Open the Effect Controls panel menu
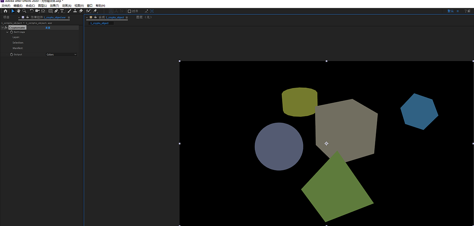This screenshot has height=226, width=474. click(69, 17)
